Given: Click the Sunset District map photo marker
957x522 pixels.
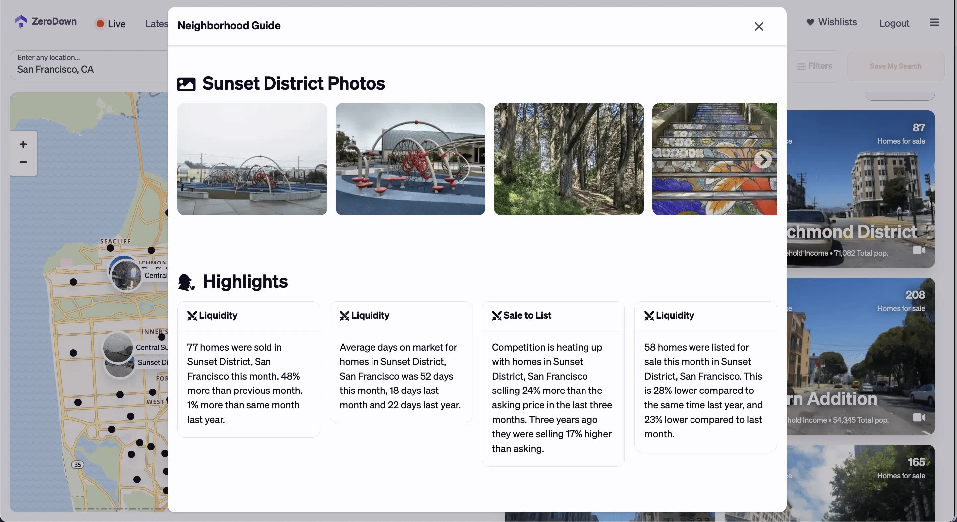Looking at the screenshot, I should point(119,369).
